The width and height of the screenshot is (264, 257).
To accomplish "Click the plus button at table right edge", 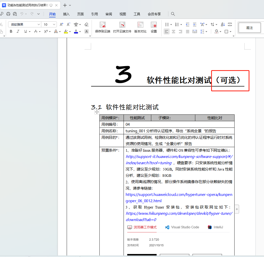I will pos(237,209).
